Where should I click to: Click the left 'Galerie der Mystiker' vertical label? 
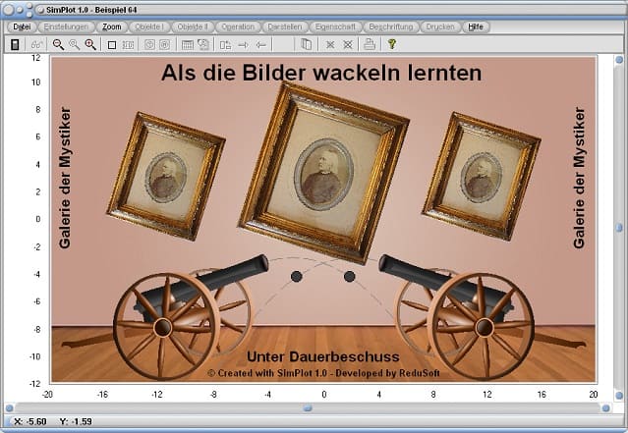[x=65, y=178]
